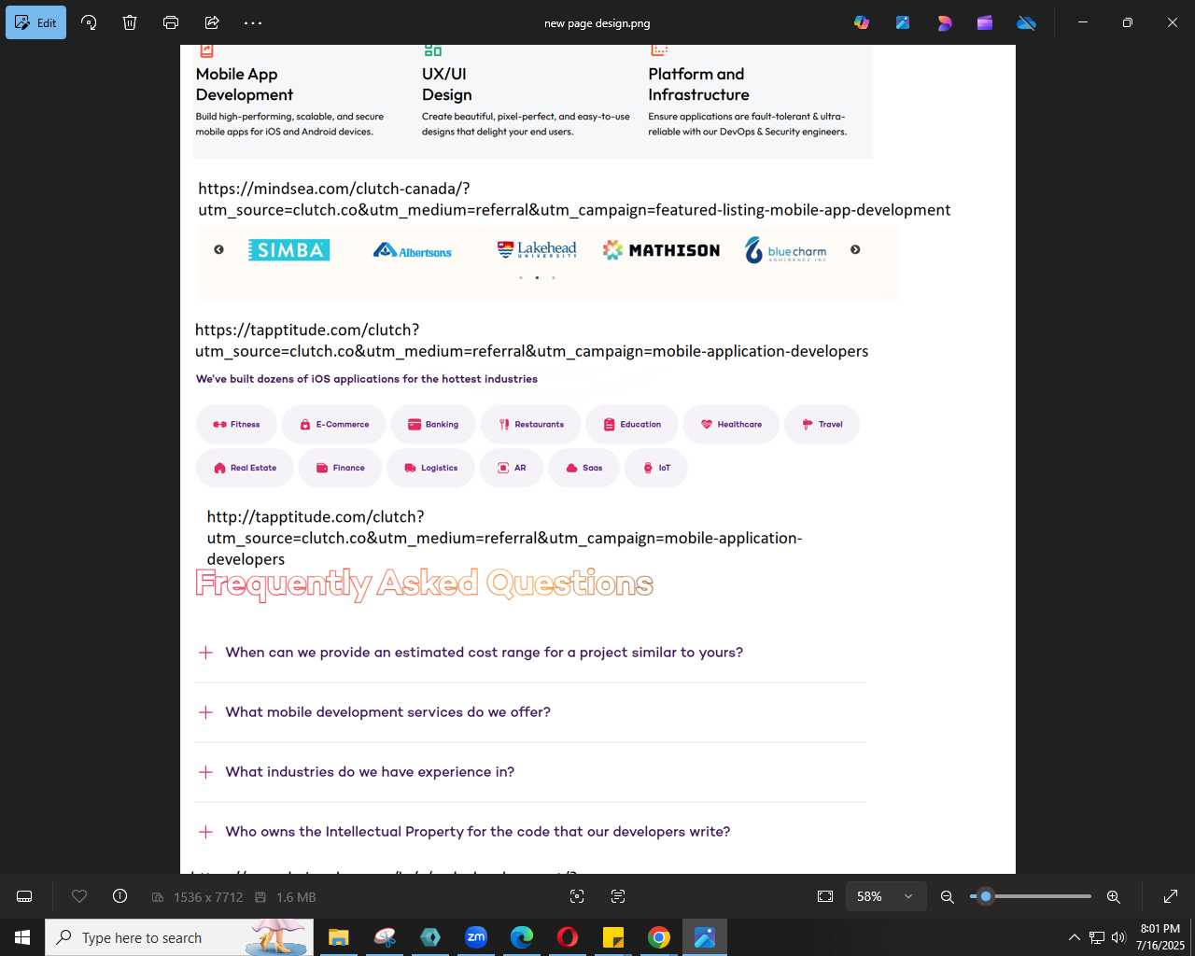Screen dimensions: 1195x956
Task: Print the image via the printer icon
Action: tap(171, 22)
